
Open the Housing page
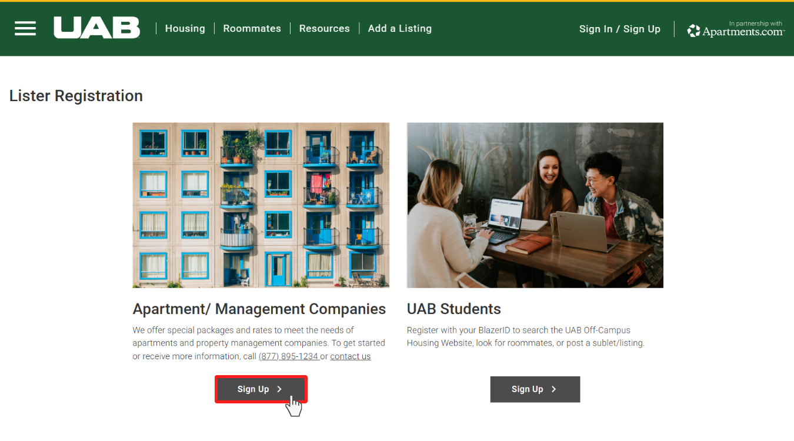tap(185, 28)
